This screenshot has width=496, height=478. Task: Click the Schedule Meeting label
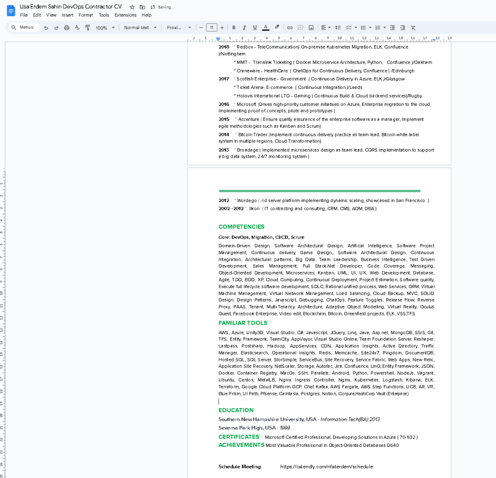pos(240,467)
